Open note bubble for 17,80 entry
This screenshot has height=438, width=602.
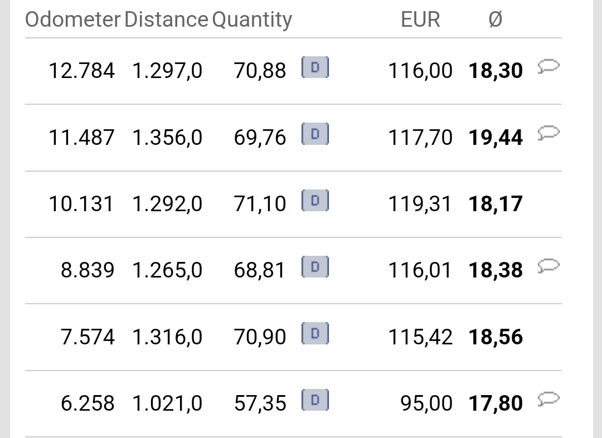pos(548,399)
